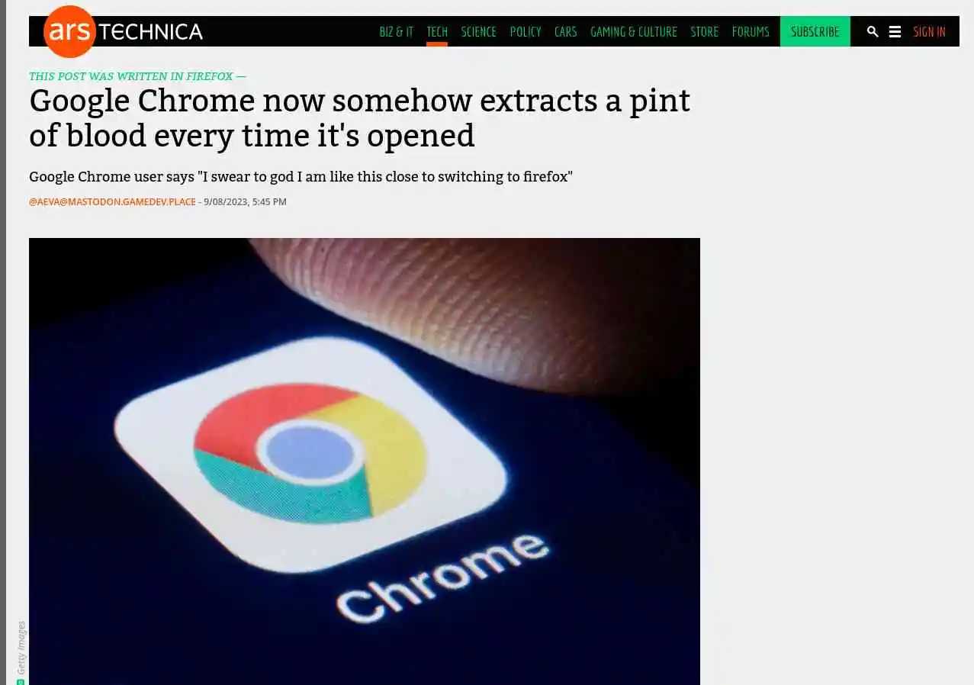
Task: Go to the Science section
Action: pos(479,31)
